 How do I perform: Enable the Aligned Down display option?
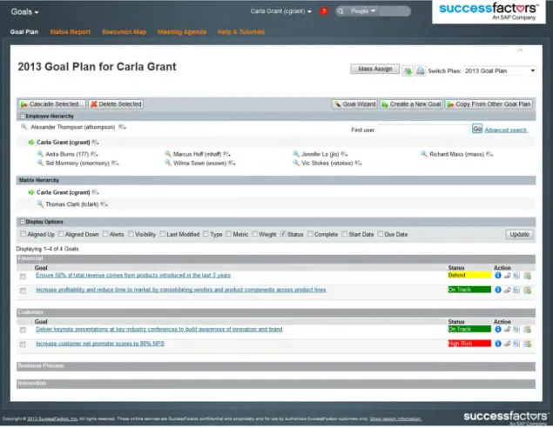pyautogui.click(x=61, y=234)
